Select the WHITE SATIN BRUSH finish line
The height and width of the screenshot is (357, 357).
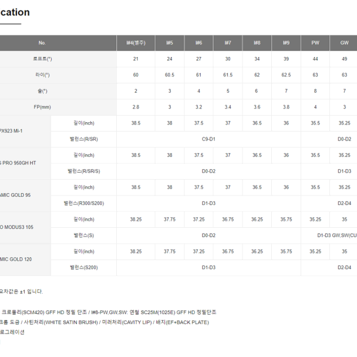(x=105, y=322)
